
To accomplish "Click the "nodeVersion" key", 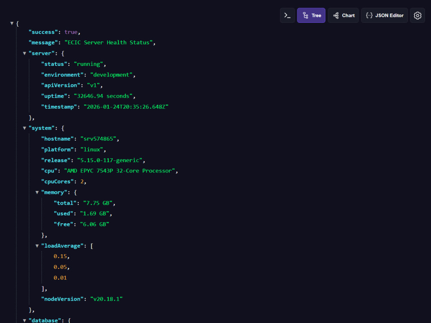I will pyautogui.click(x=62, y=299).
